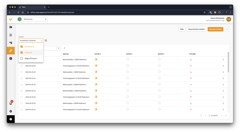The width and height of the screenshot is (240, 132).
Task: Open the help question mark icon
Action: 11,119
